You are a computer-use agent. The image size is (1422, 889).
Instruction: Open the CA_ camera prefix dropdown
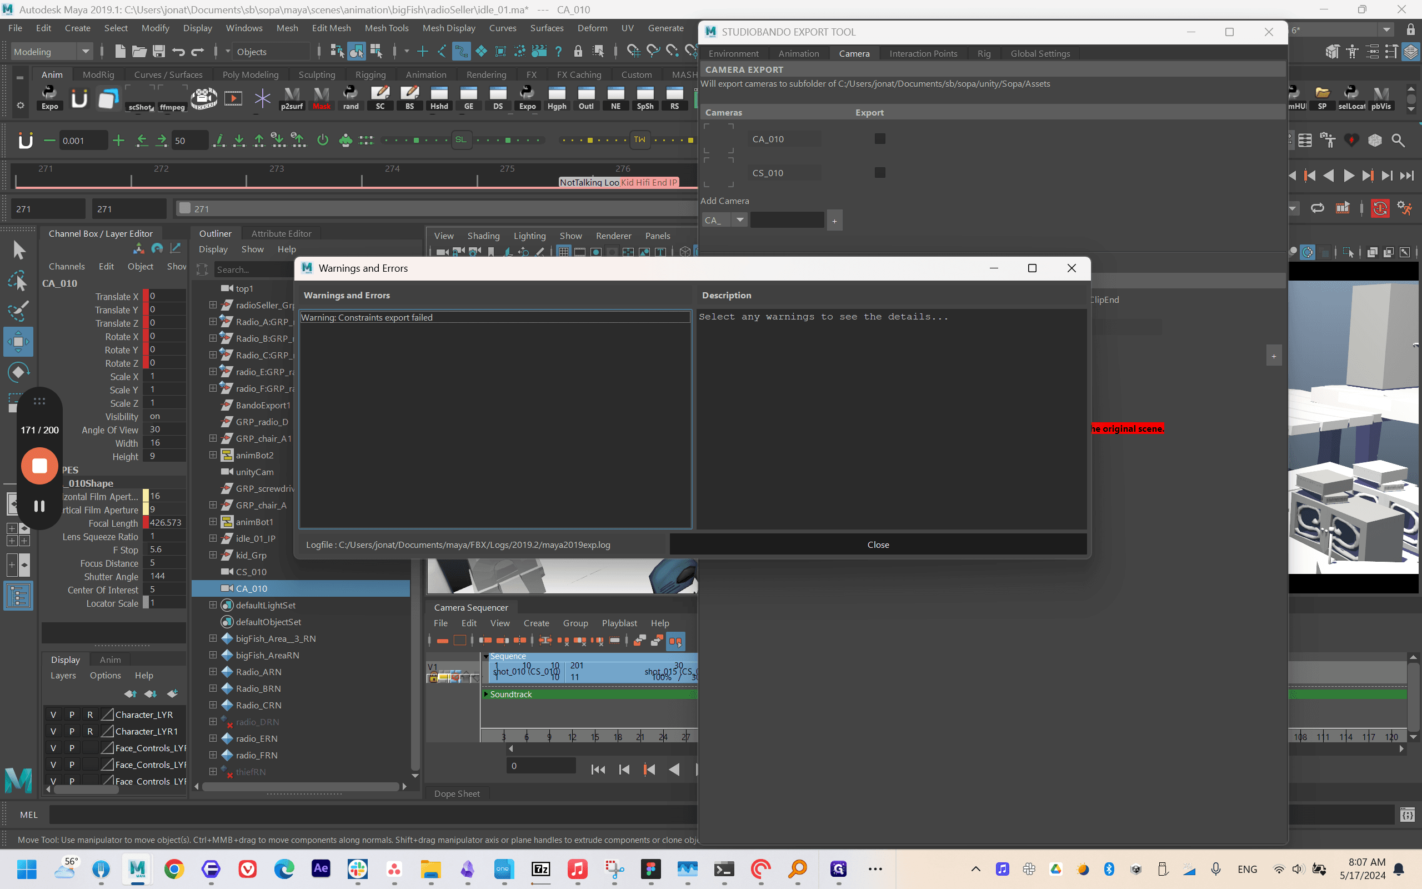[724, 220]
